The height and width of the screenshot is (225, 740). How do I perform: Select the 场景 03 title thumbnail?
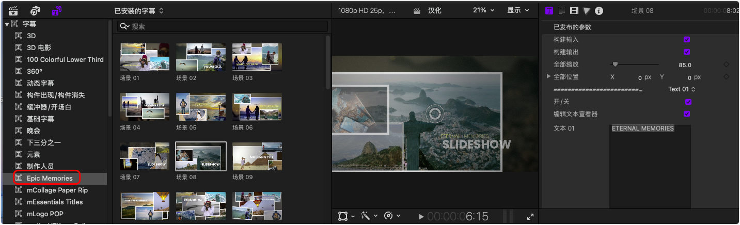(257, 57)
